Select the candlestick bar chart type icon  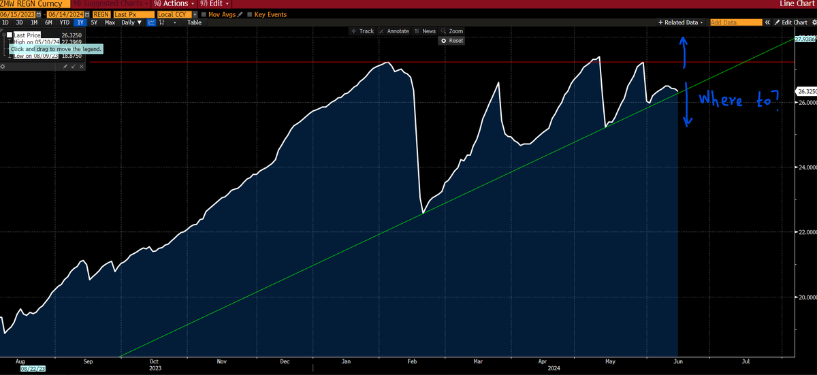pos(161,22)
